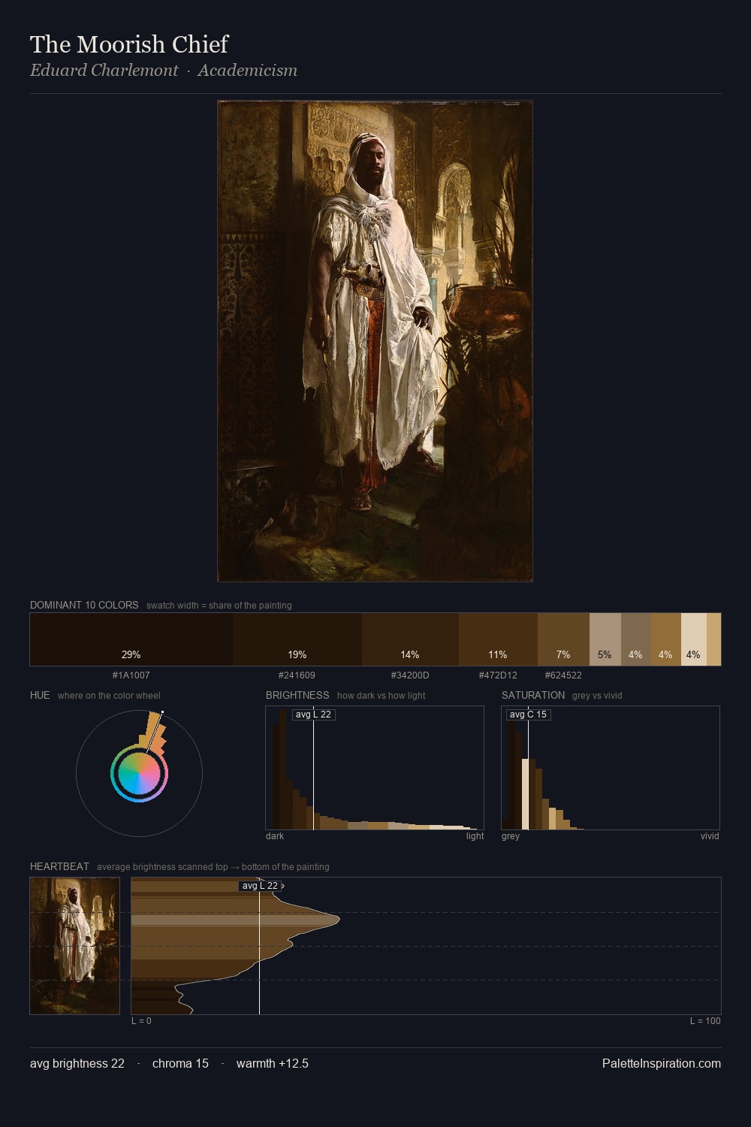Image resolution: width=751 pixels, height=1127 pixels.
Task: Click hex code '#34200D' text
Action: [x=410, y=675]
